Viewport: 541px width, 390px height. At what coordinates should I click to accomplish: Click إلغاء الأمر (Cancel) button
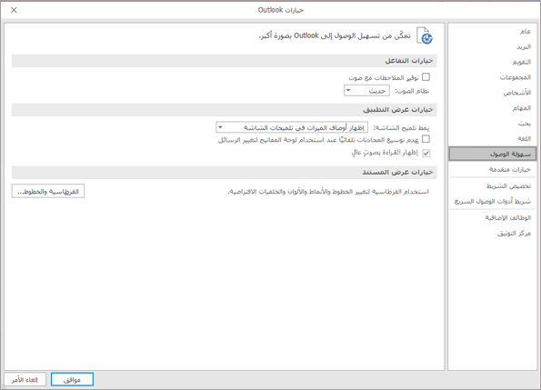pos(25,379)
